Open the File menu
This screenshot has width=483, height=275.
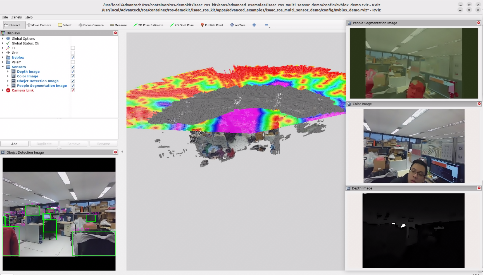coord(5,17)
